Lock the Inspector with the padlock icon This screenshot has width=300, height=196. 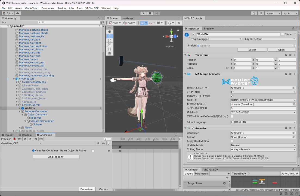(x=293, y=29)
